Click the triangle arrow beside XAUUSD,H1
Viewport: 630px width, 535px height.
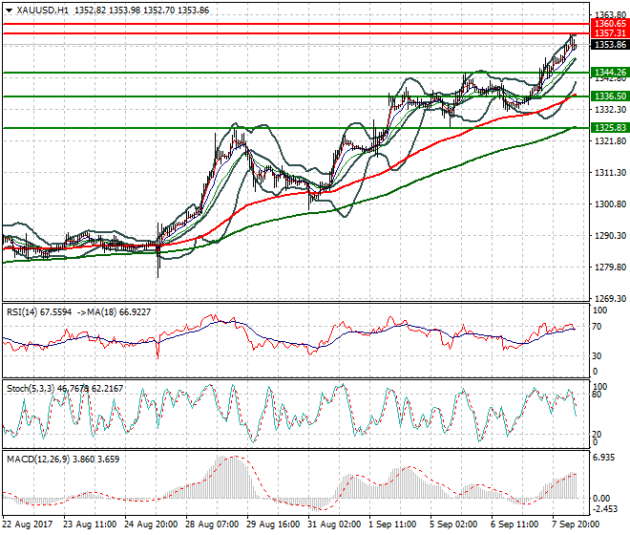coord(9,11)
